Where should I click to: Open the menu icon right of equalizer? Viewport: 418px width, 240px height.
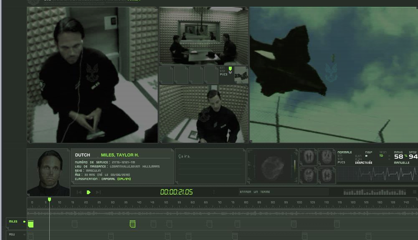(x=415, y=192)
